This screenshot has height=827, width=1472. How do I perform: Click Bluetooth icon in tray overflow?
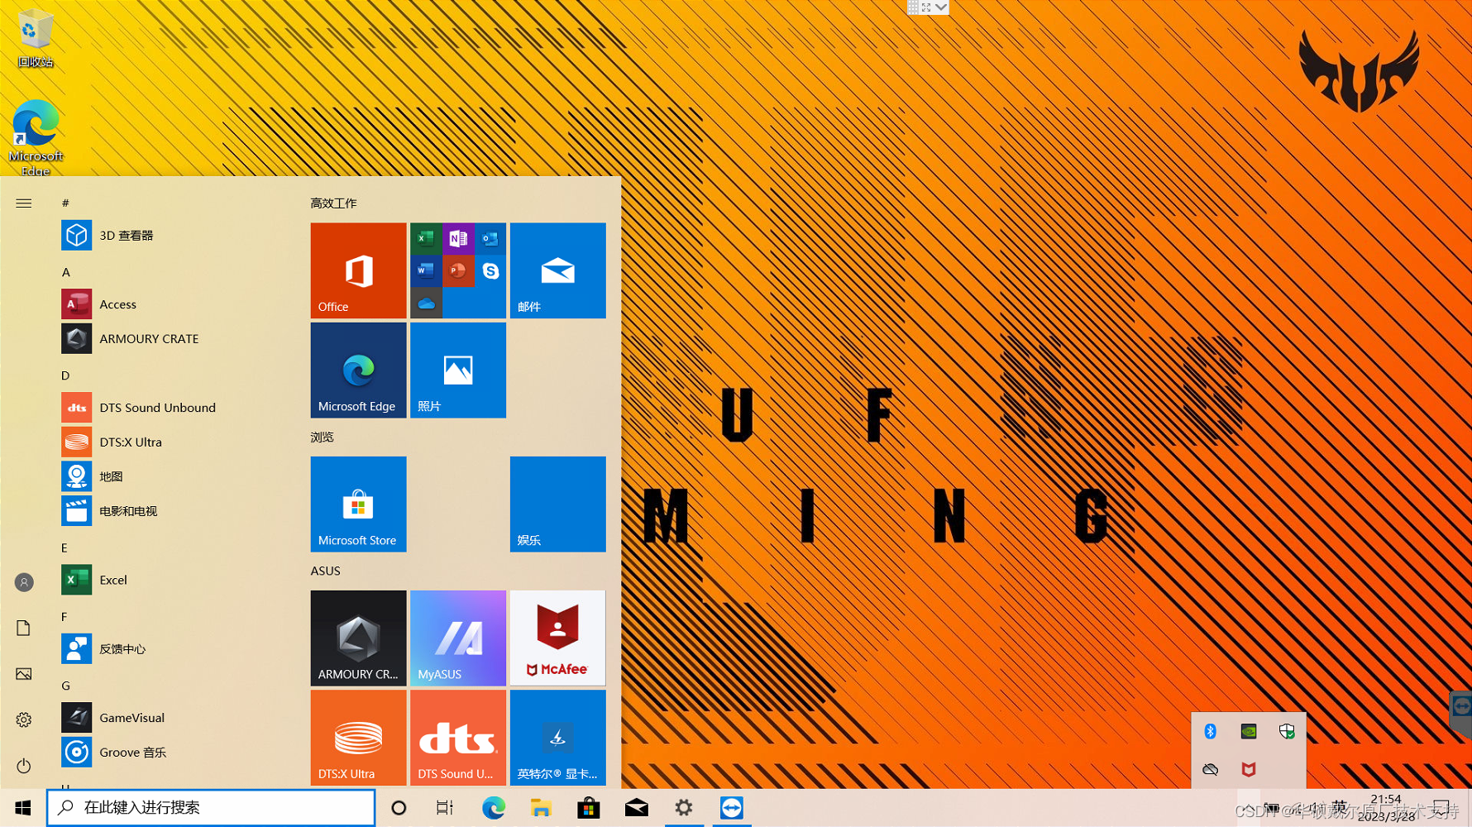[1211, 731]
